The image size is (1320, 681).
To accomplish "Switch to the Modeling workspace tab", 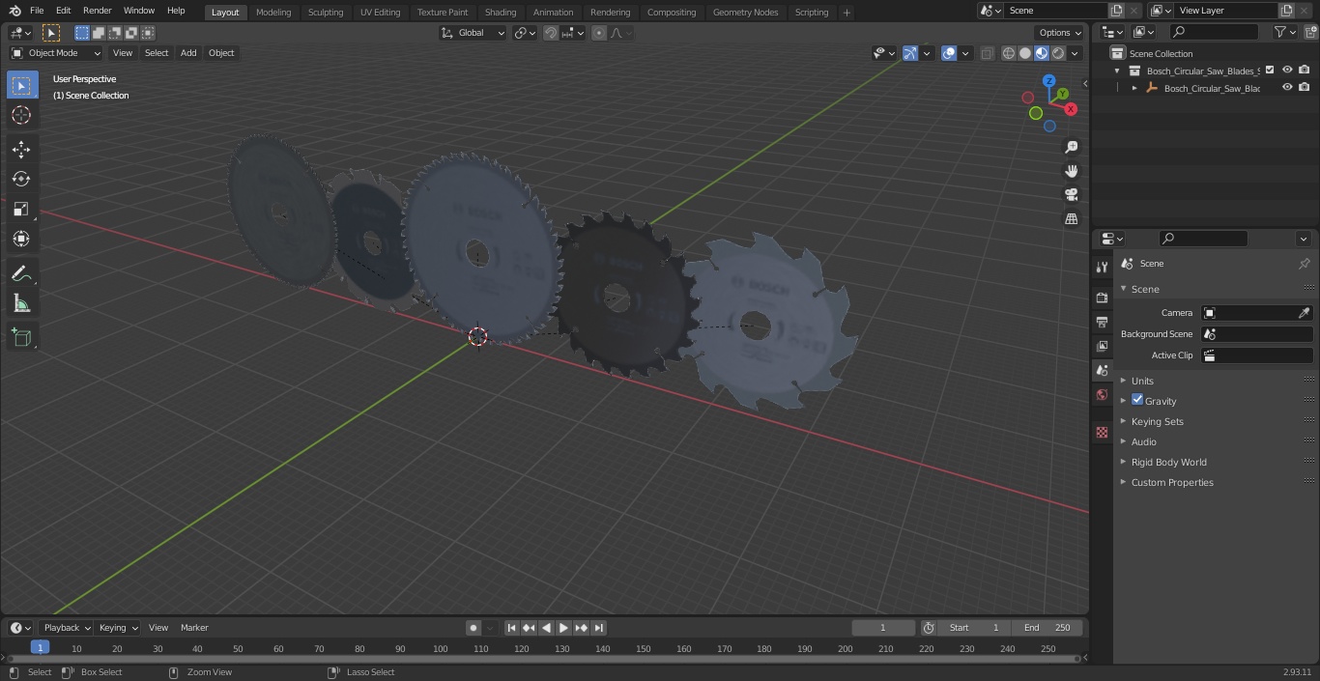I will 273,12.
